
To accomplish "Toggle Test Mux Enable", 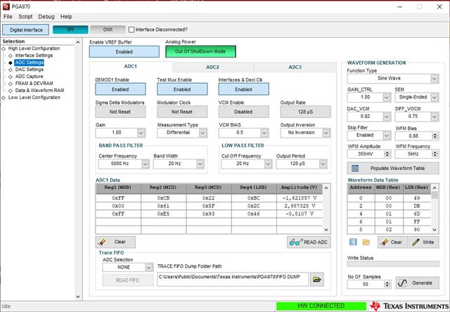I will tap(182, 89).
